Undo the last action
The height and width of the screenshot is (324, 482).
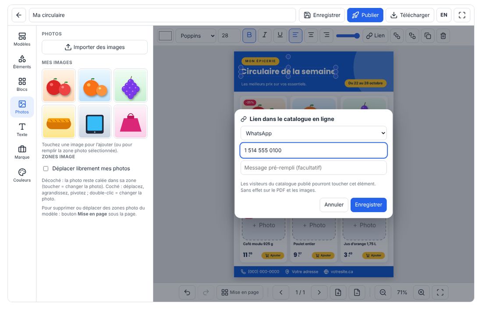click(187, 292)
